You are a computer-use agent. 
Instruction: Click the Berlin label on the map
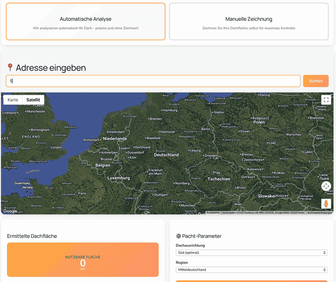tap(206, 129)
